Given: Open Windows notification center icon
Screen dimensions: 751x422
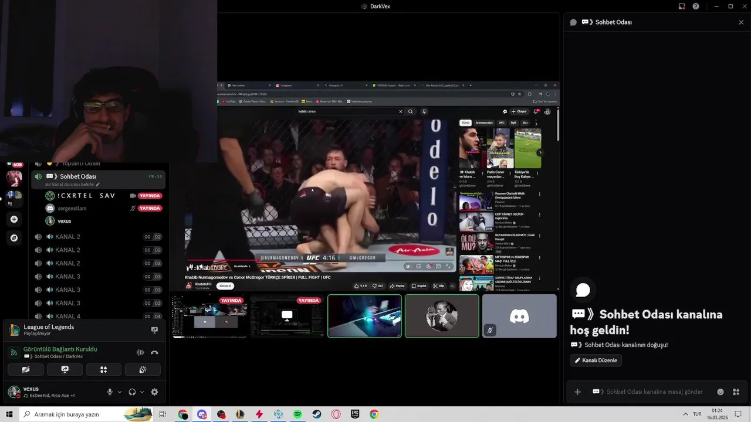Looking at the screenshot, I should point(738,414).
